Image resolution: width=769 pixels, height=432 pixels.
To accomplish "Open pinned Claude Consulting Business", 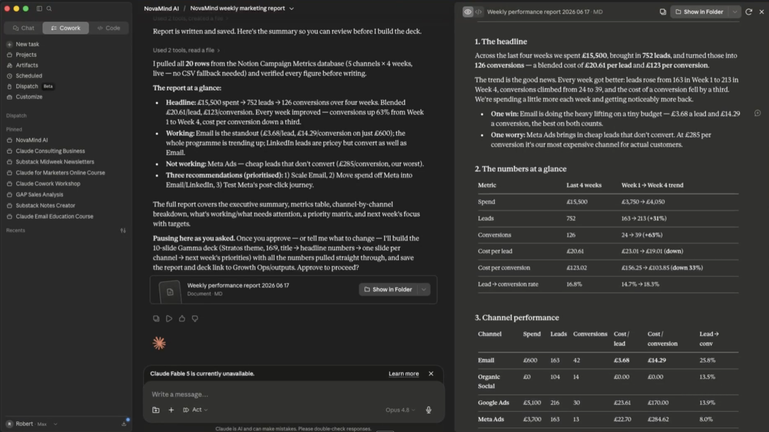I will pos(51,151).
